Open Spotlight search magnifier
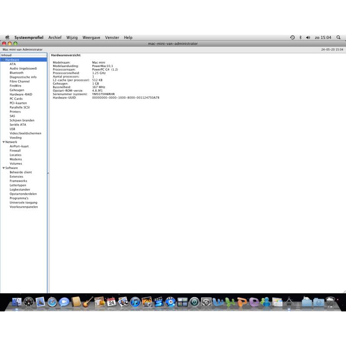This screenshot has height=346, width=346. point(338,38)
